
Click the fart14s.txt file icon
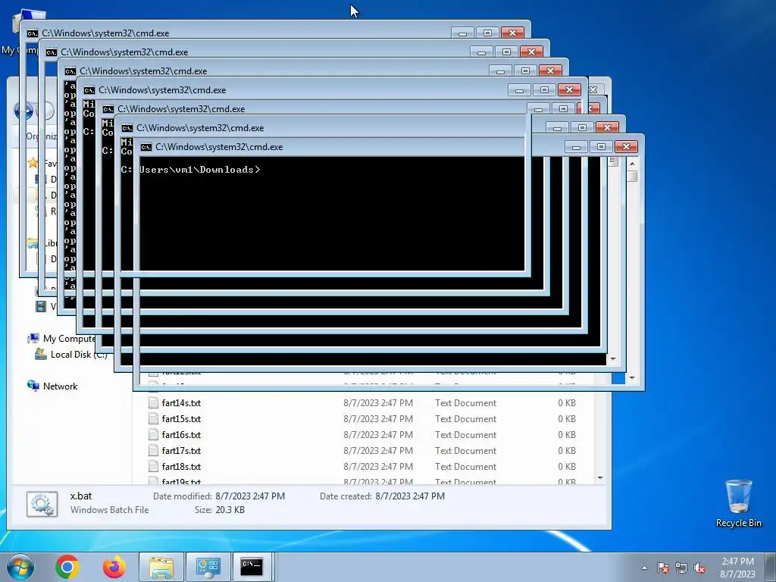[x=153, y=403]
